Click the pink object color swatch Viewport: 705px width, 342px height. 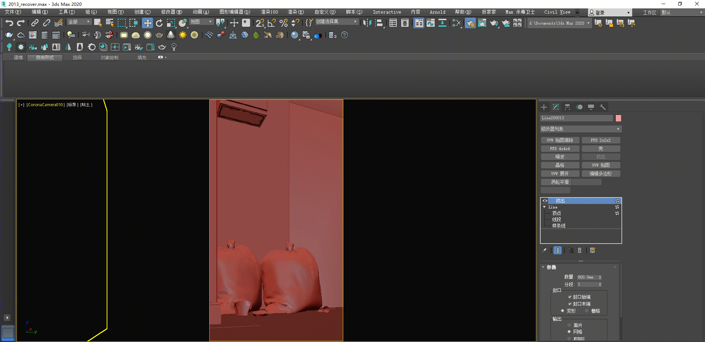(618, 118)
